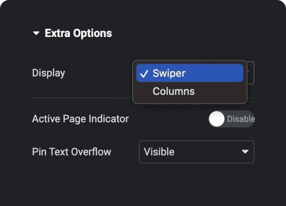Click the Pin Text Overflow label
The height and width of the screenshot is (206, 286).
pyautogui.click(x=71, y=152)
